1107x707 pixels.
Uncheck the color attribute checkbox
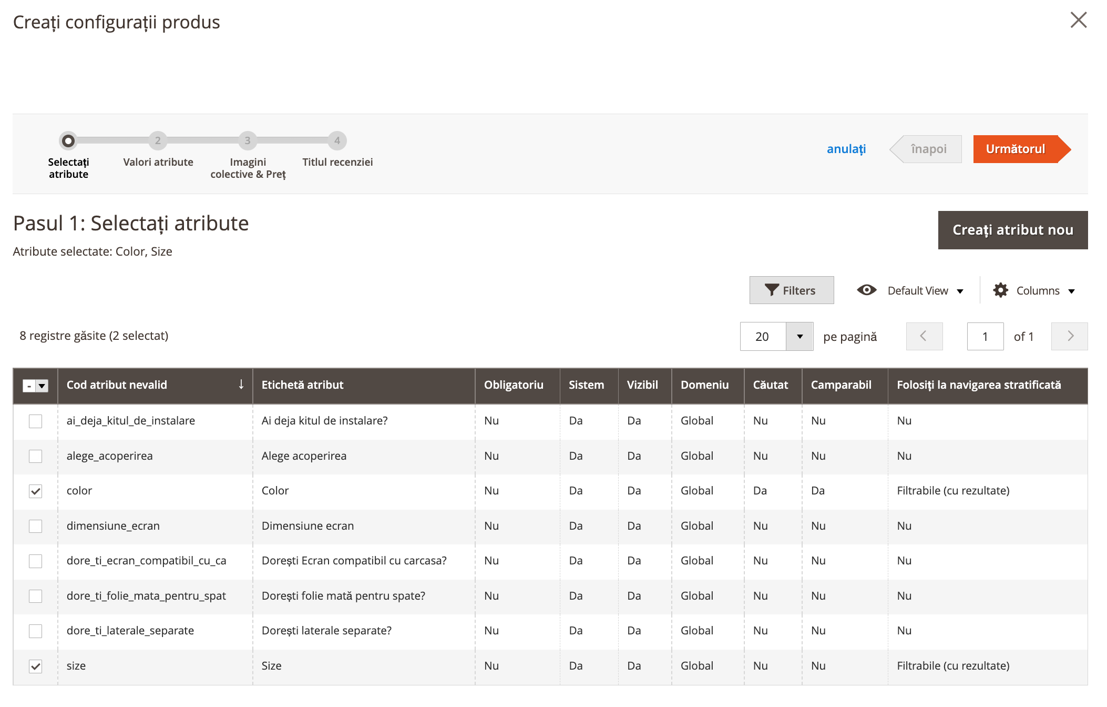35,491
